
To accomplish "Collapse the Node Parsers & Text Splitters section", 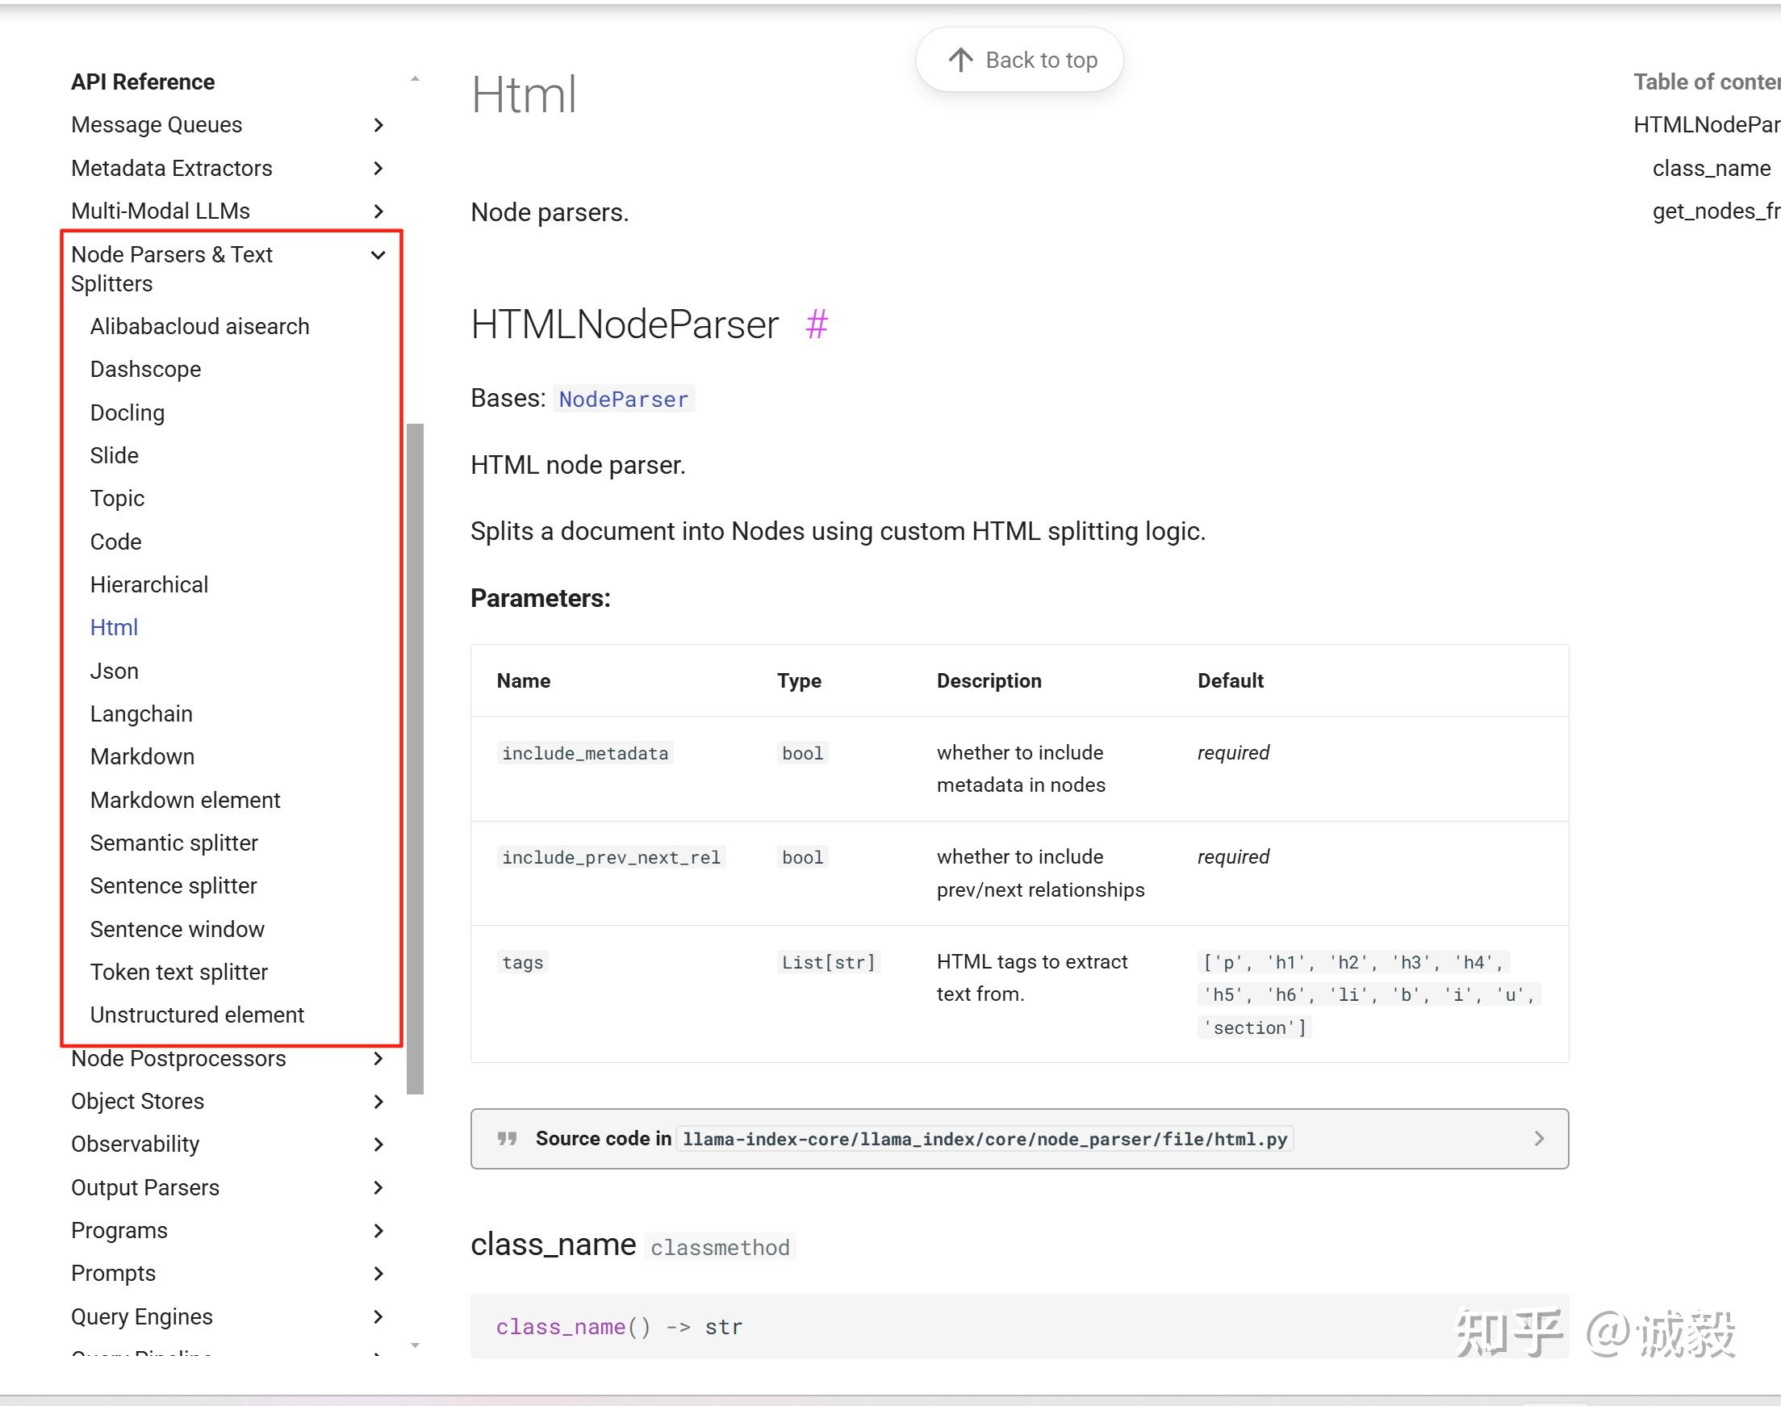I will pos(378,255).
